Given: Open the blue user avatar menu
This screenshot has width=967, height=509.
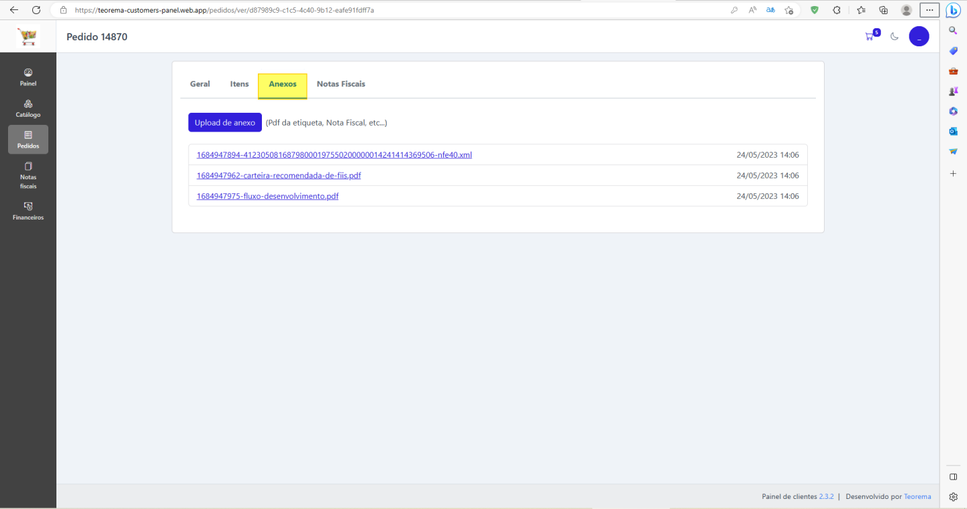Looking at the screenshot, I should (919, 36).
